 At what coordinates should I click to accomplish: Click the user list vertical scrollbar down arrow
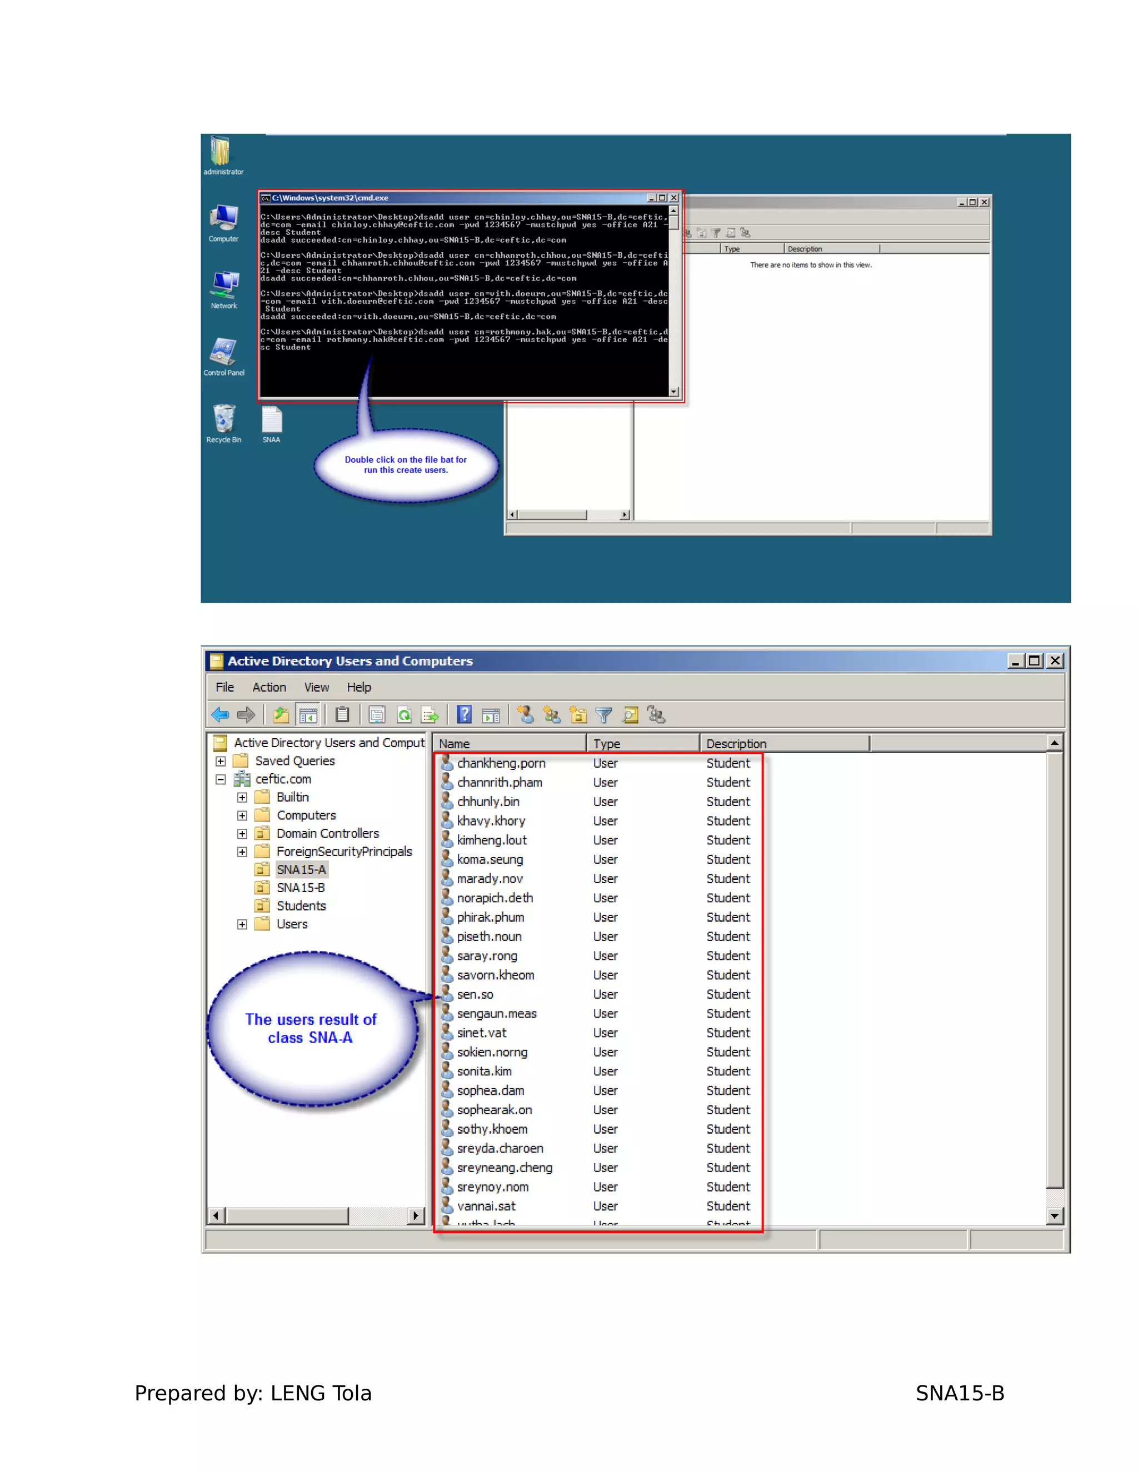[x=1055, y=1216]
